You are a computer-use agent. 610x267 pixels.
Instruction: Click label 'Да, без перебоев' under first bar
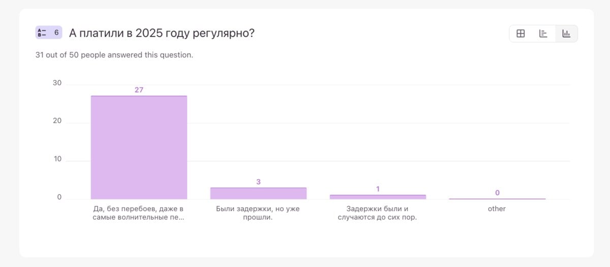pos(139,213)
